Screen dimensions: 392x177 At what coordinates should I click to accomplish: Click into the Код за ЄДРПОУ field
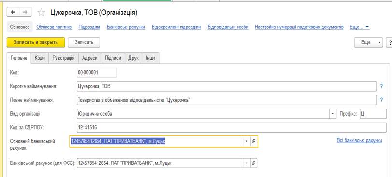pyautogui.click(x=232, y=128)
